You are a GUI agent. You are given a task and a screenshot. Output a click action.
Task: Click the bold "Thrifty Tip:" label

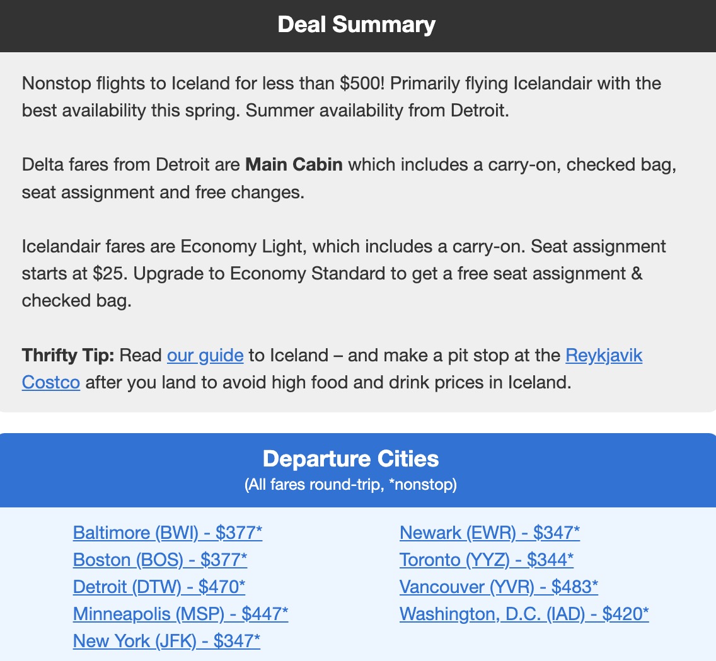coord(67,355)
